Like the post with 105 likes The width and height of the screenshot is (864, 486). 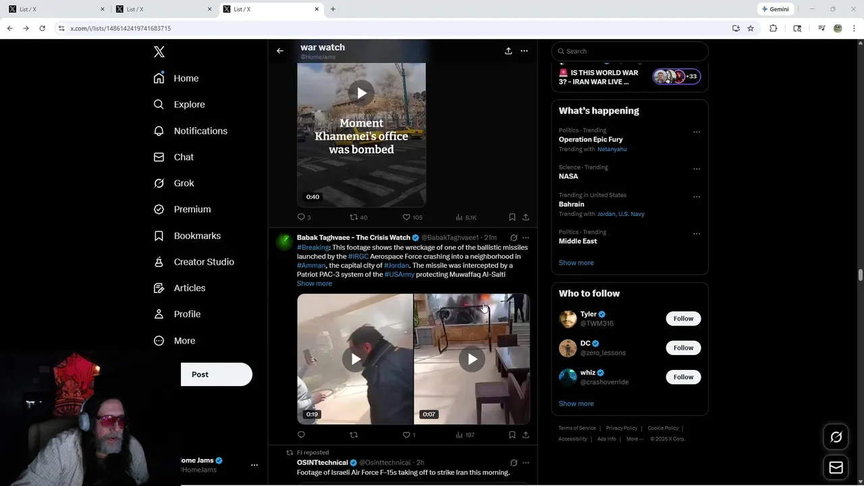pos(412,217)
